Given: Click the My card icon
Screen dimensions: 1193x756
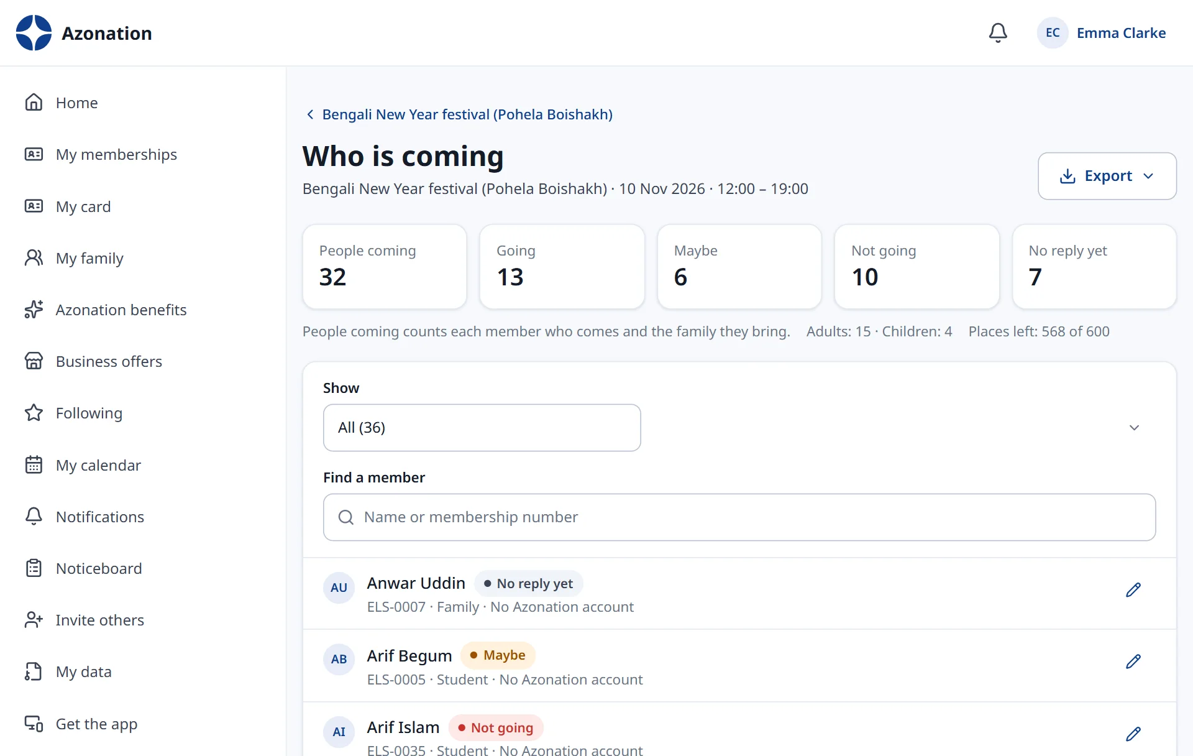Looking at the screenshot, I should coord(34,206).
